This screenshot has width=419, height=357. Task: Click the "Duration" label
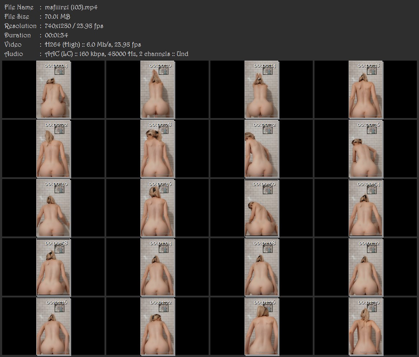pyautogui.click(x=18, y=35)
